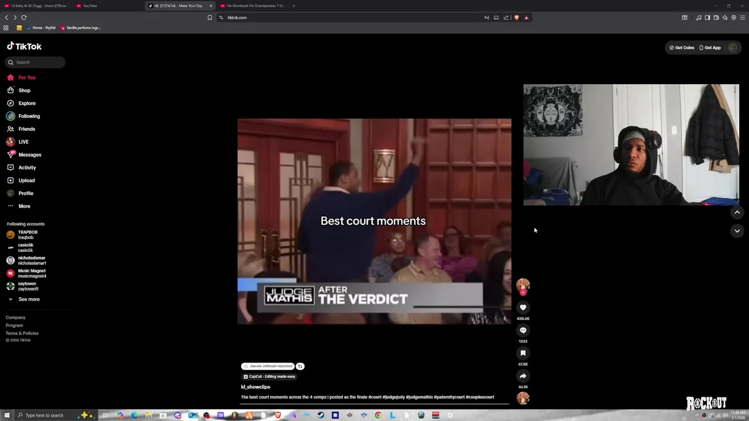The height and width of the screenshot is (421, 749).
Task: Open casio5k's account
Action: pyautogui.click(x=20, y=247)
